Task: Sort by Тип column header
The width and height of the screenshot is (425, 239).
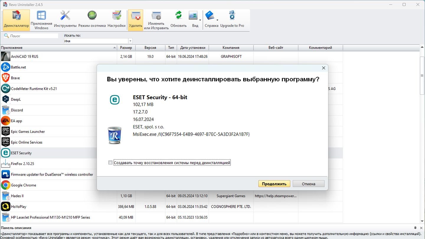Action: pyautogui.click(x=171, y=48)
